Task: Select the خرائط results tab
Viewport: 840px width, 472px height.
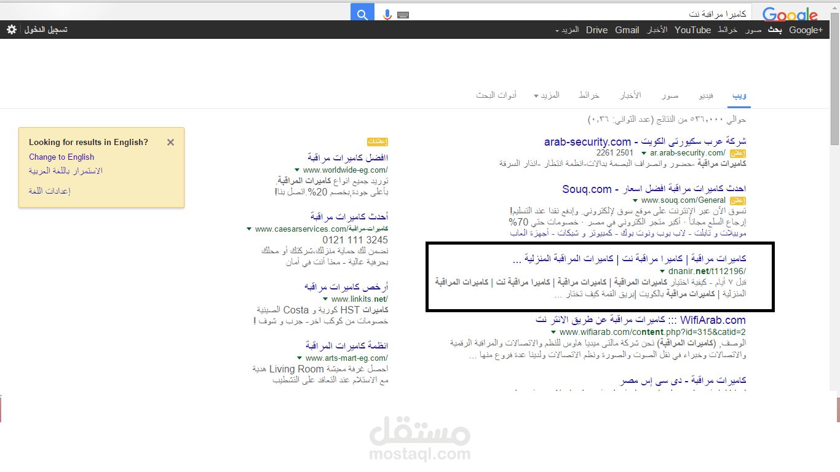Action: pos(588,96)
